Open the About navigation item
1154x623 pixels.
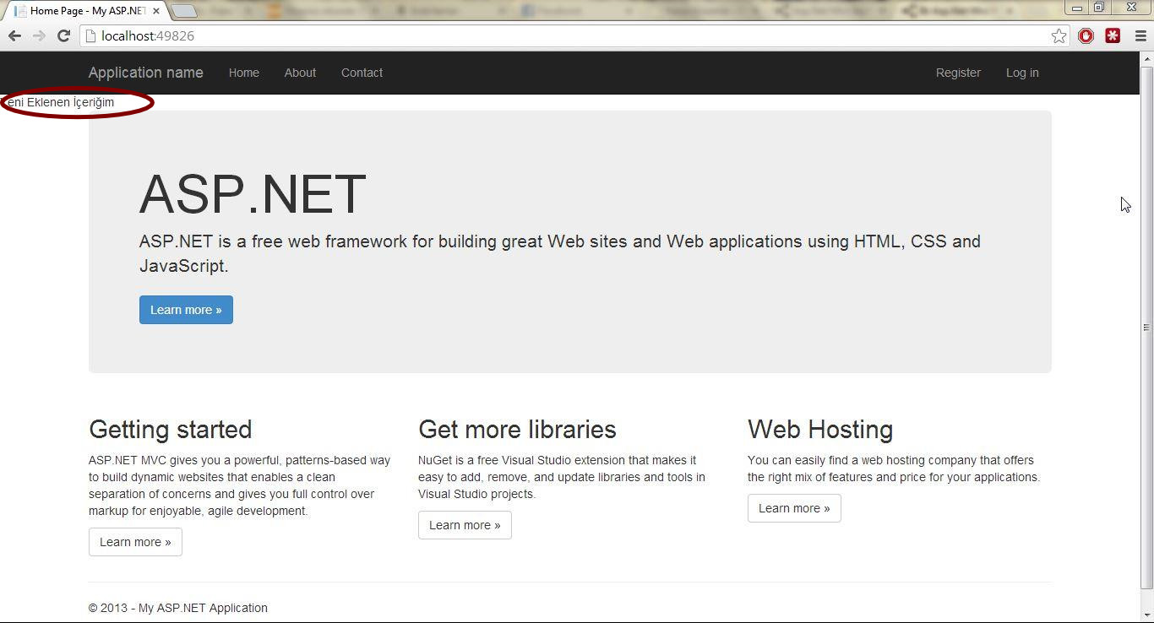click(x=300, y=73)
